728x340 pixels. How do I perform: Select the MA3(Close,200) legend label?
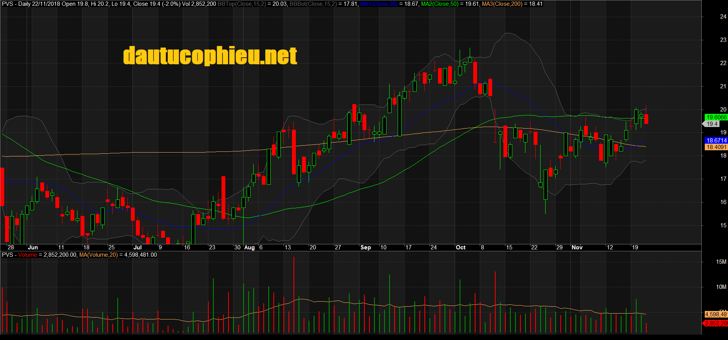pos(502,4)
